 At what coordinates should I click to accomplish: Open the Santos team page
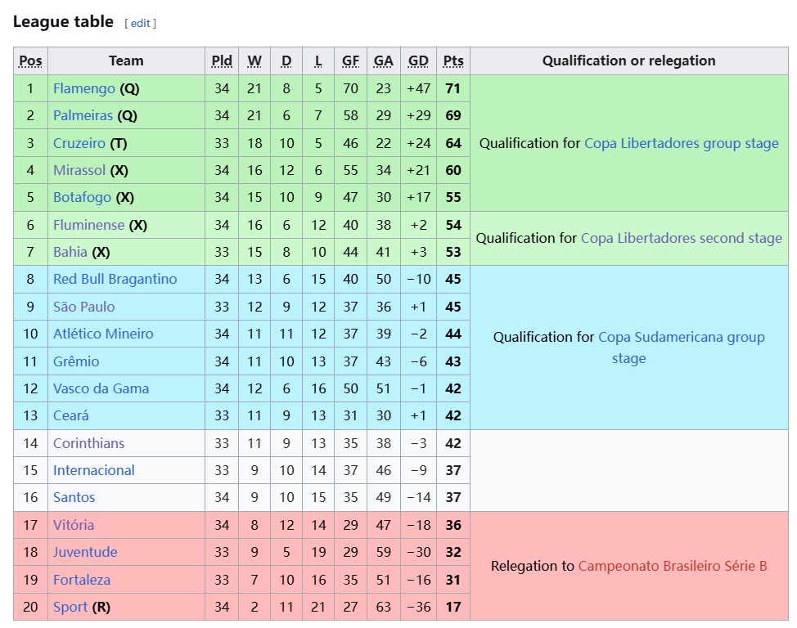click(74, 497)
